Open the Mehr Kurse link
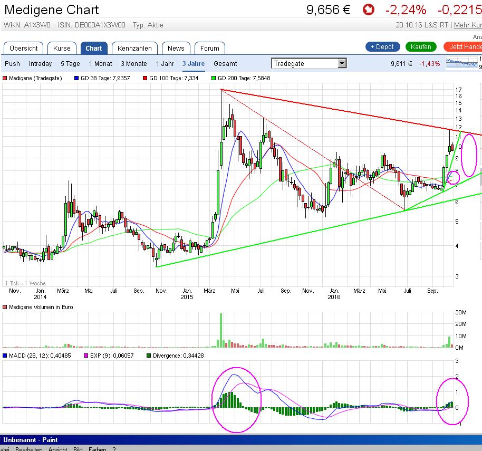 coord(468,25)
